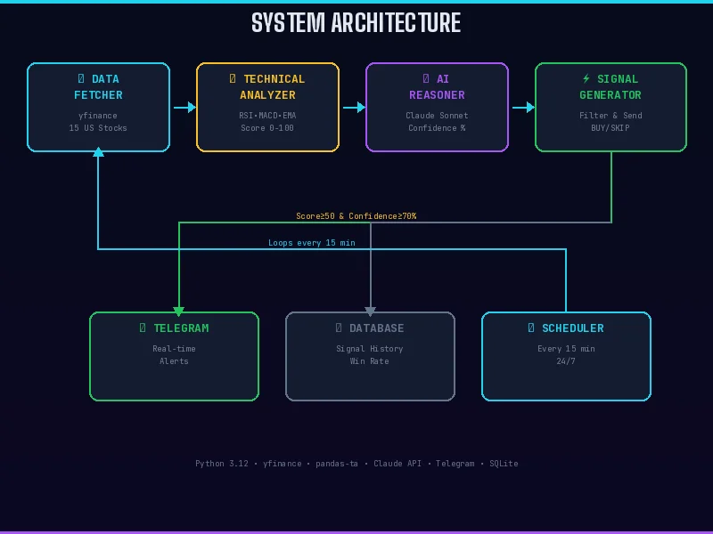Viewport: 713px width, 534px height.
Task: Click the lightning bolt icon on Signal Generator
Action: [586, 78]
